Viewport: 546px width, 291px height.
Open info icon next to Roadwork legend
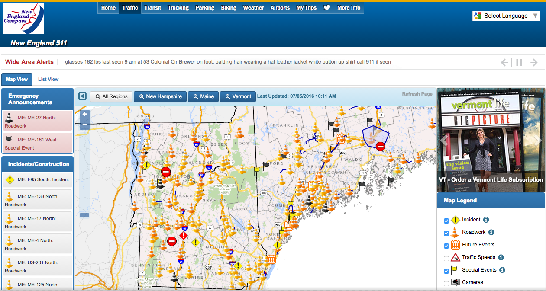491,232
